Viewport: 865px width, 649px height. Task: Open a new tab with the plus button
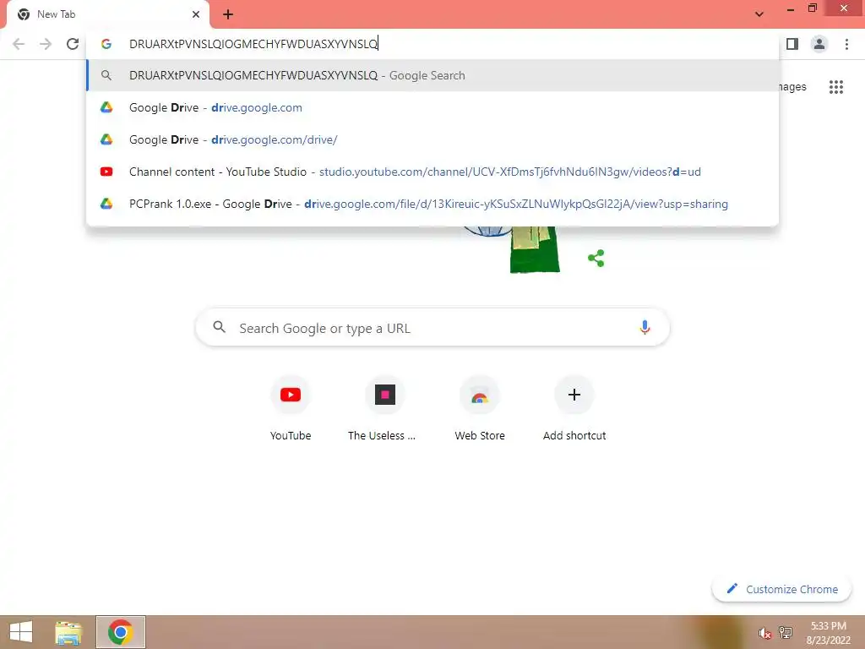pos(228,14)
